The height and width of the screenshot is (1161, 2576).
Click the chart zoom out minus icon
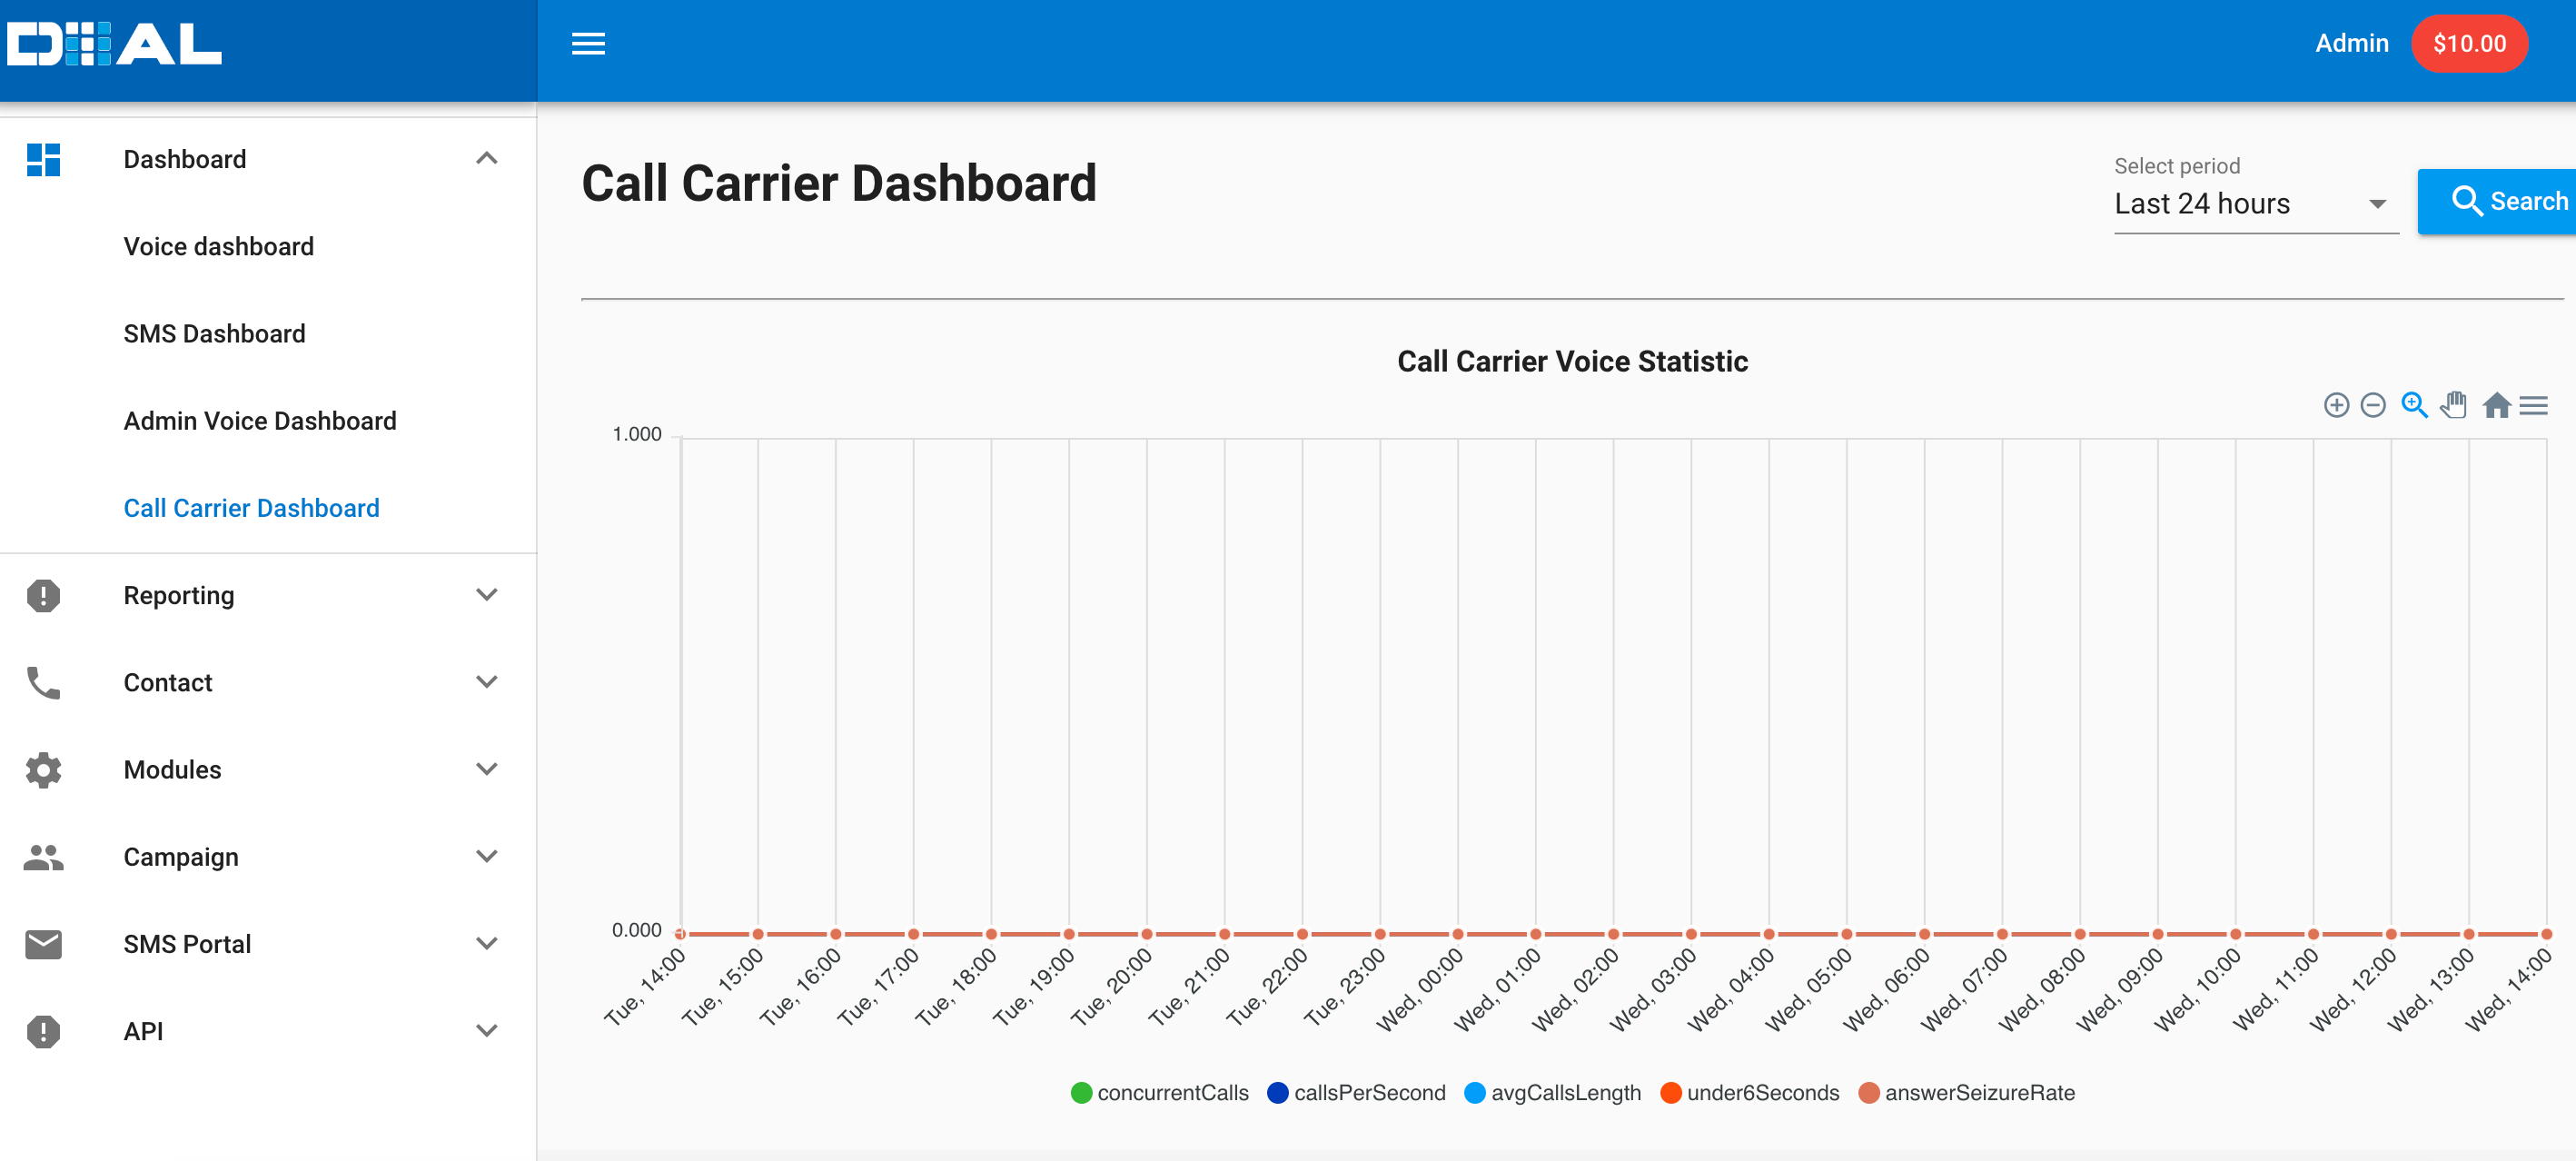tap(2373, 405)
